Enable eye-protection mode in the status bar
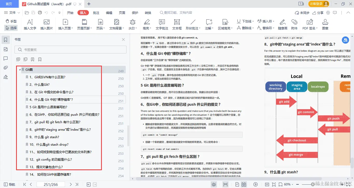Viewport: 354px width, 188px height. 214,184
